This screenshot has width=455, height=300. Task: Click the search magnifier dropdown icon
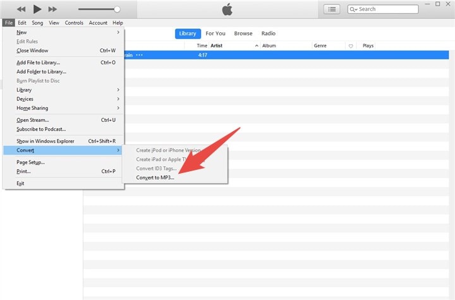tap(353, 9)
